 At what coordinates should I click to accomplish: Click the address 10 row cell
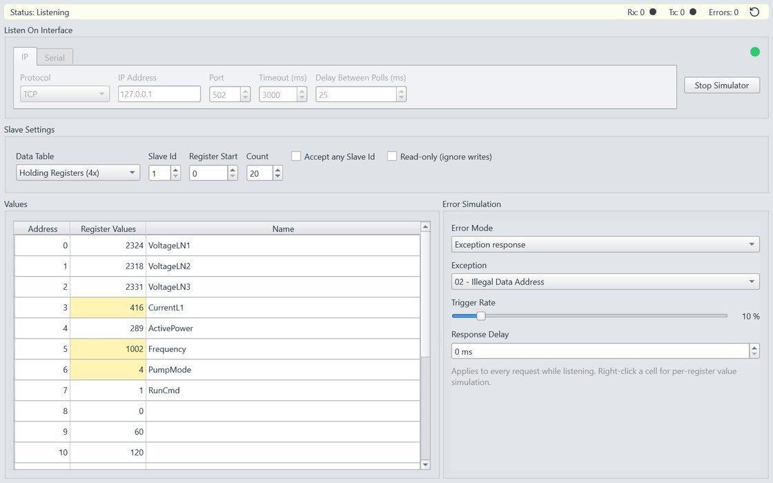(42, 453)
